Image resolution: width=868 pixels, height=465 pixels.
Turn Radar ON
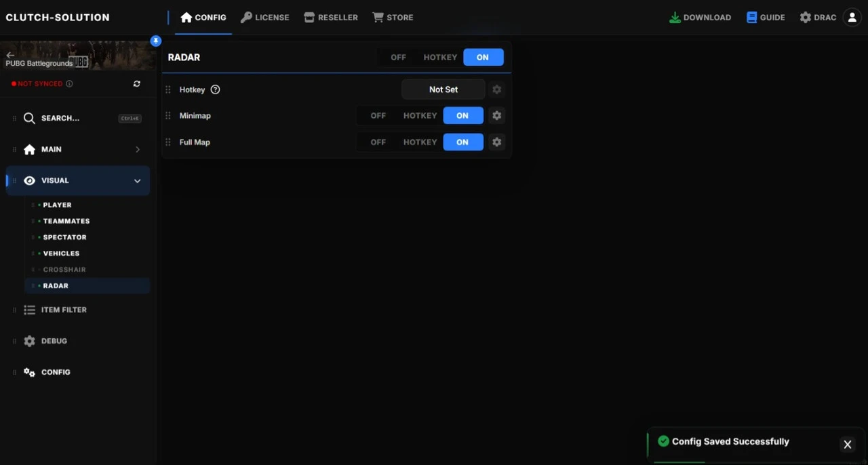483,58
